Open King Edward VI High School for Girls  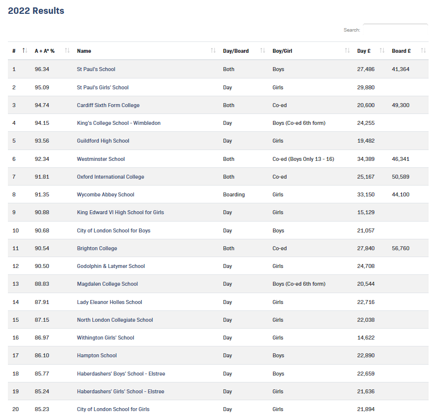pyautogui.click(x=120, y=213)
